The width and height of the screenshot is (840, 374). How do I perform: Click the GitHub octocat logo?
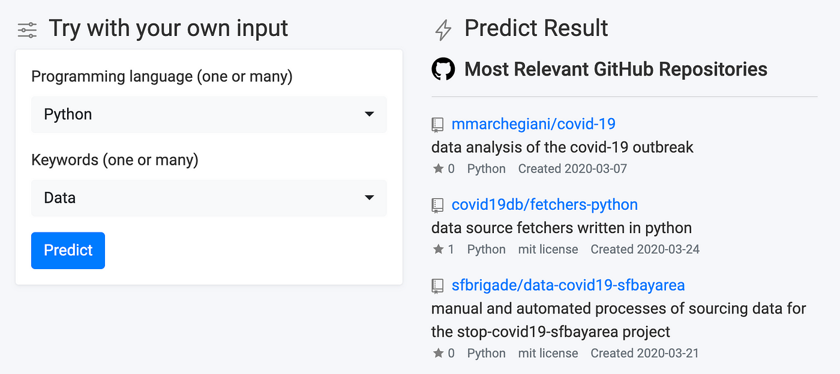(443, 70)
